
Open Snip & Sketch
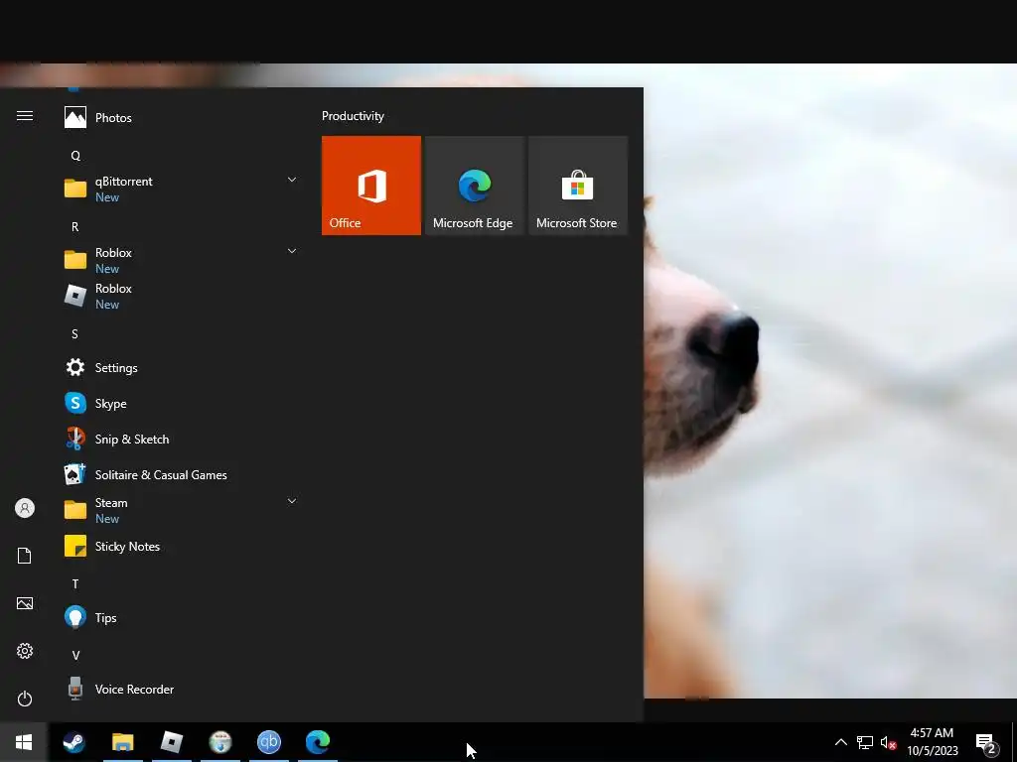click(x=181, y=439)
